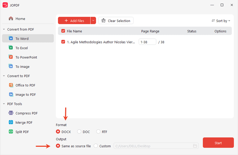Viewport: 238px width, 155px height.
Task: Click the '/ 38' total pages text
Action: pyautogui.click(x=161, y=42)
